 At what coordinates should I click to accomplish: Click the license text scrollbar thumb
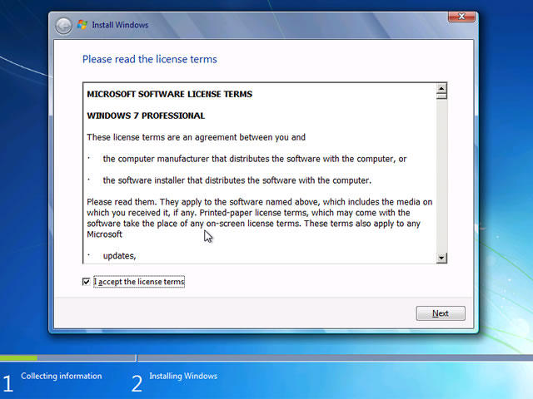pos(441,96)
